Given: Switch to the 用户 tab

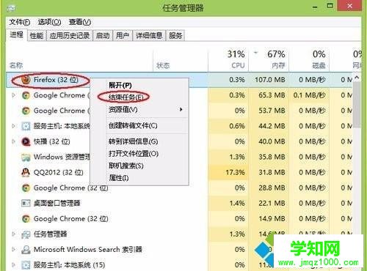Looking at the screenshot, I should click(x=123, y=36).
